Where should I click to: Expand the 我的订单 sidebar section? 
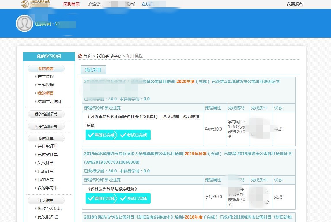coord(46,138)
